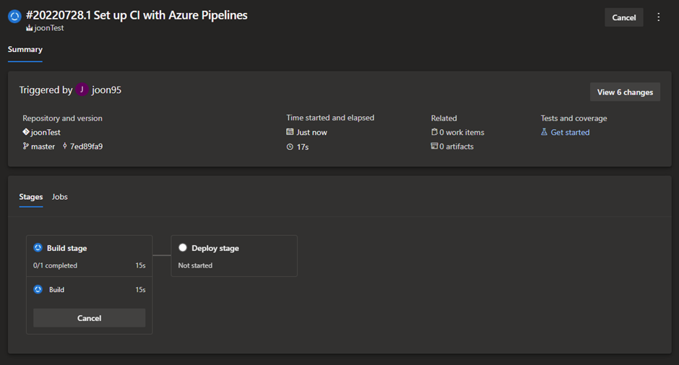Click the running pipeline status icon beside title
679x365 pixels.
14,17
